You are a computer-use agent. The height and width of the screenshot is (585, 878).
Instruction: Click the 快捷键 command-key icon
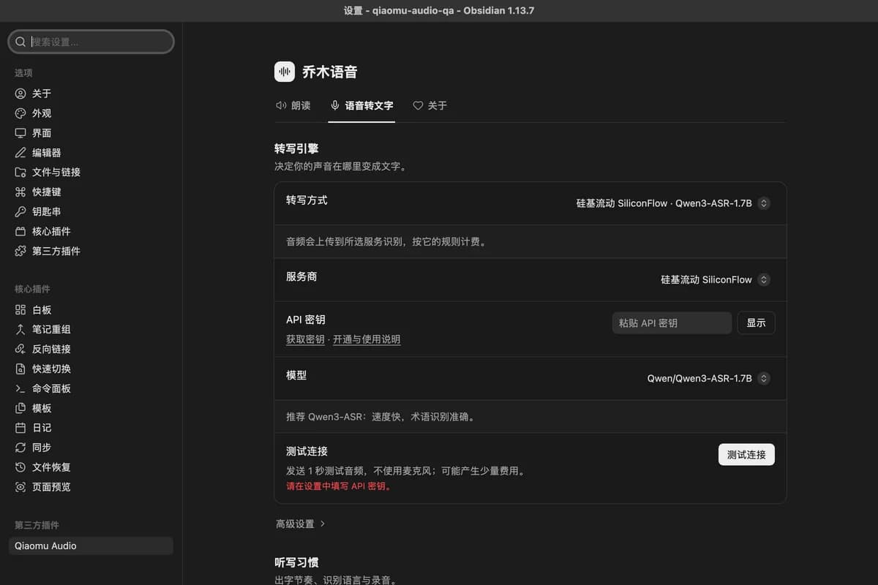tap(20, 192)
